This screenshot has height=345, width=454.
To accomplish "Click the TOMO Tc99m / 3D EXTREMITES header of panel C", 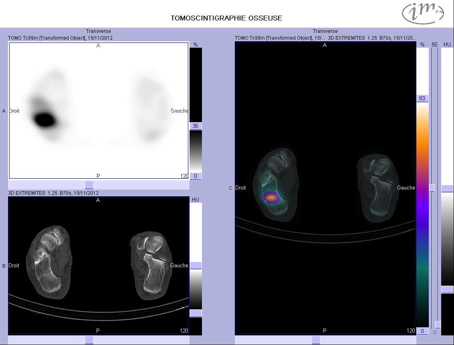I will coord(325,38).
